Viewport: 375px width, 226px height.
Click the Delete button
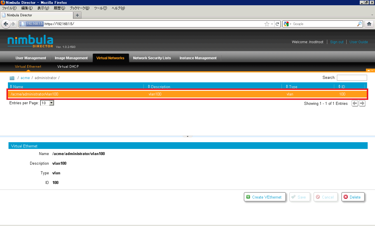pos(353,197)
